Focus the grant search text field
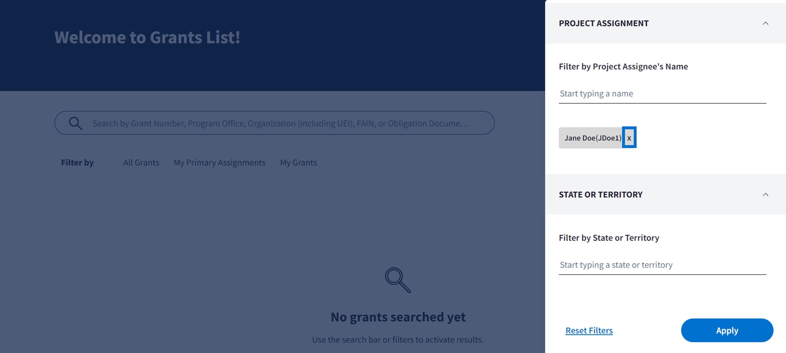Screen dimensions: 786x353 (280, 123)
